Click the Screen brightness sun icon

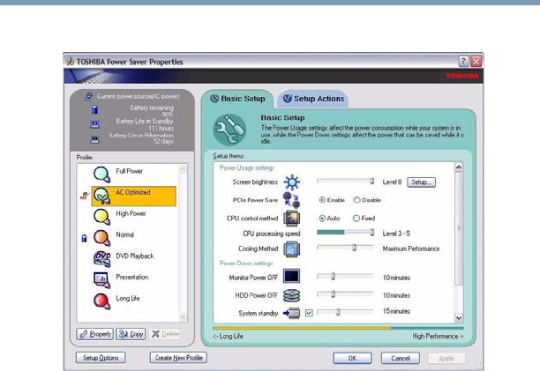click(292, 182)
